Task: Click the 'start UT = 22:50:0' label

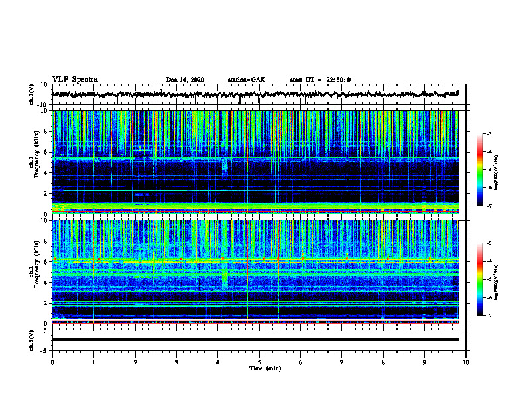Action: (320, 80)
